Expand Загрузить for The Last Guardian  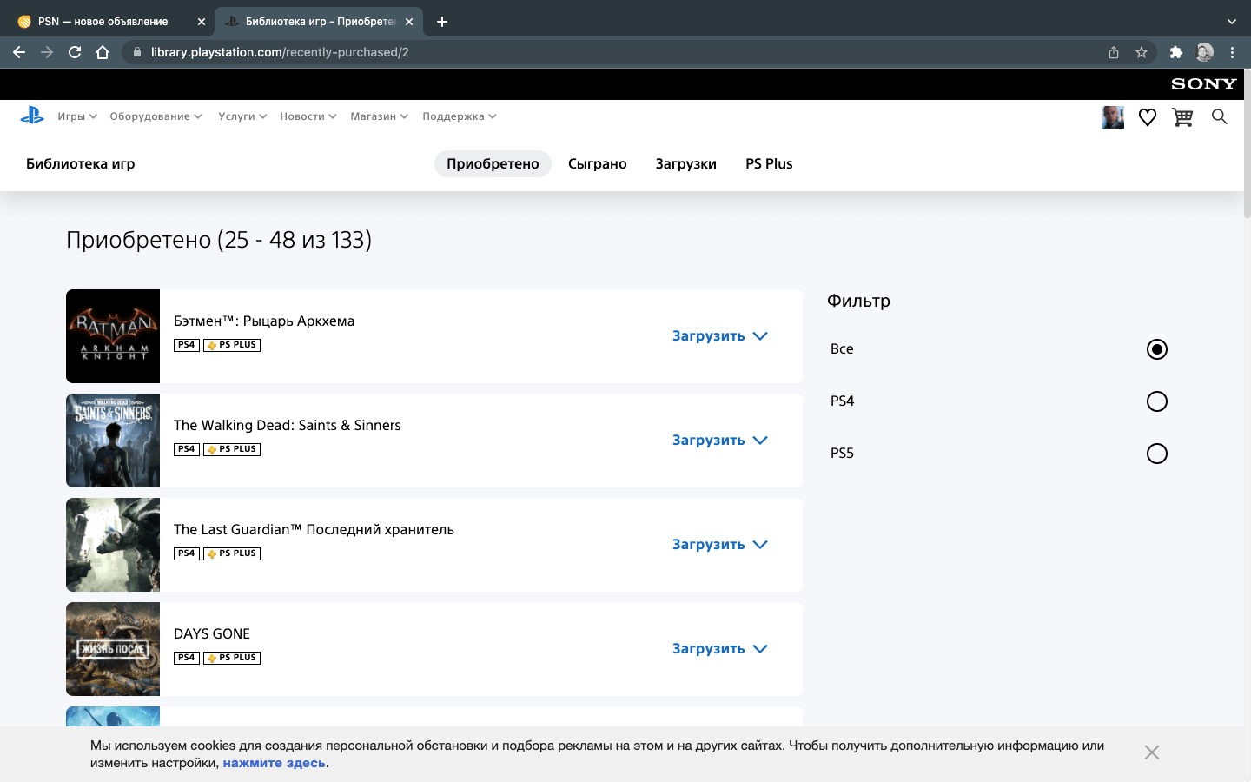(x=720, y=545)
